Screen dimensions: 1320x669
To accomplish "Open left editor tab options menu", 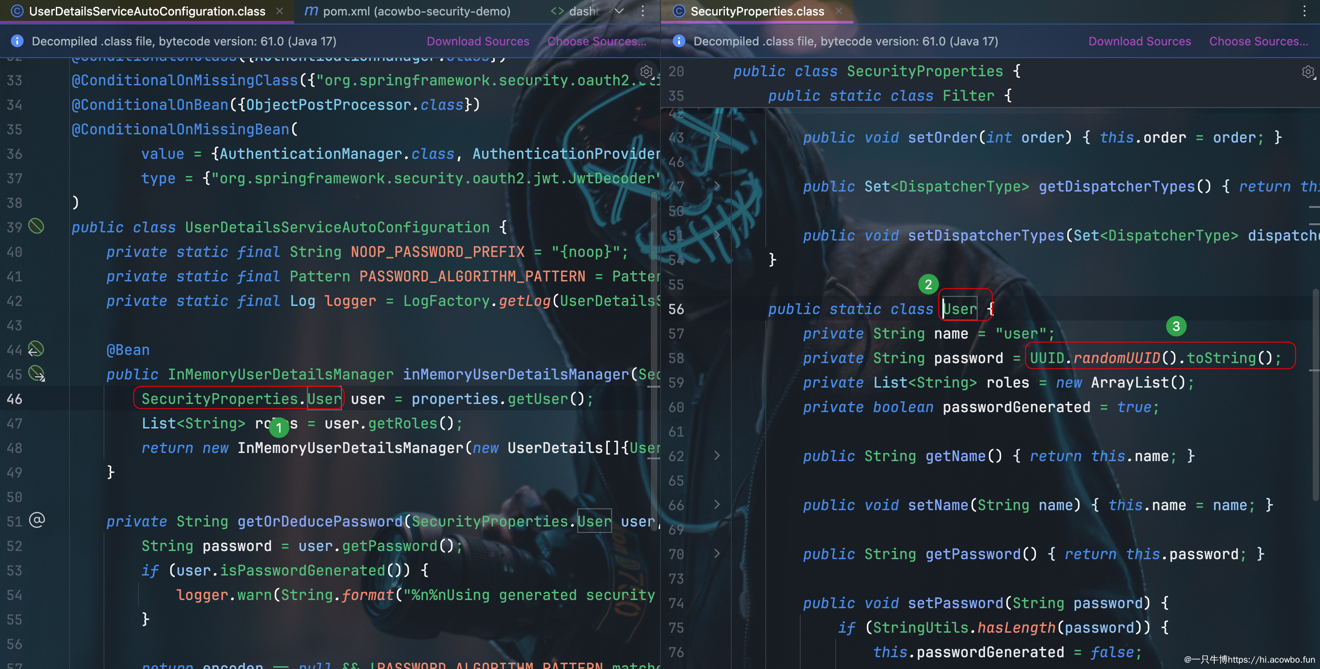I will pos(643,11).
